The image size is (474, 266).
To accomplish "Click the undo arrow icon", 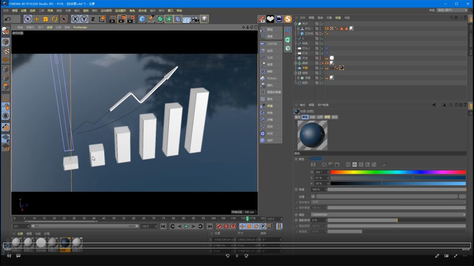I will [x=7, y=19].
